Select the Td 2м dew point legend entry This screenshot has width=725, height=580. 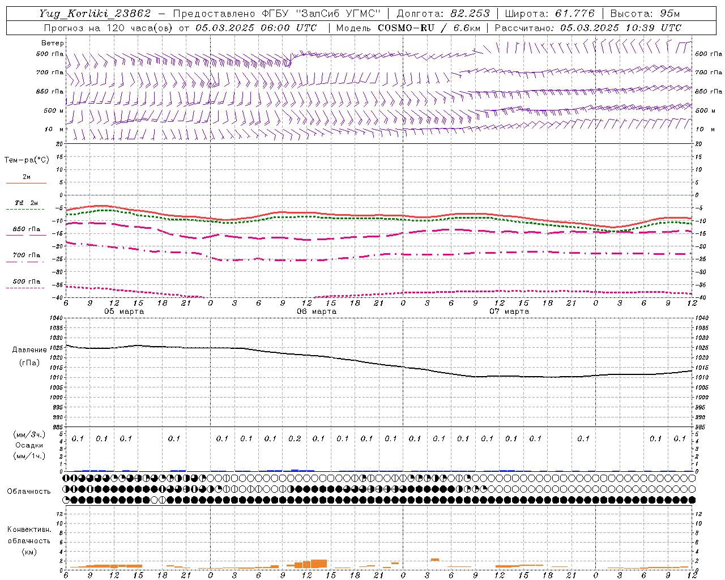27,203
